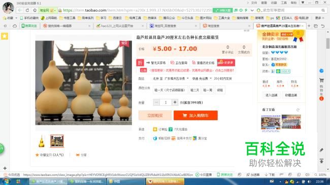Select the last option after 租一周
The height and width of the screenshot is (185, 330).
pyautogui.click(x=220, y=90)
